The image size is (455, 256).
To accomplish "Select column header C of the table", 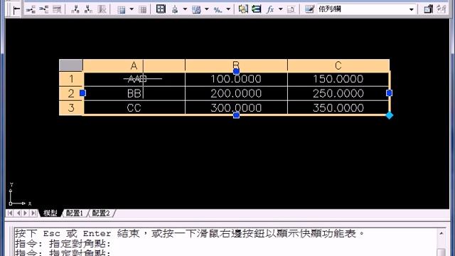I will click(338, 65).
